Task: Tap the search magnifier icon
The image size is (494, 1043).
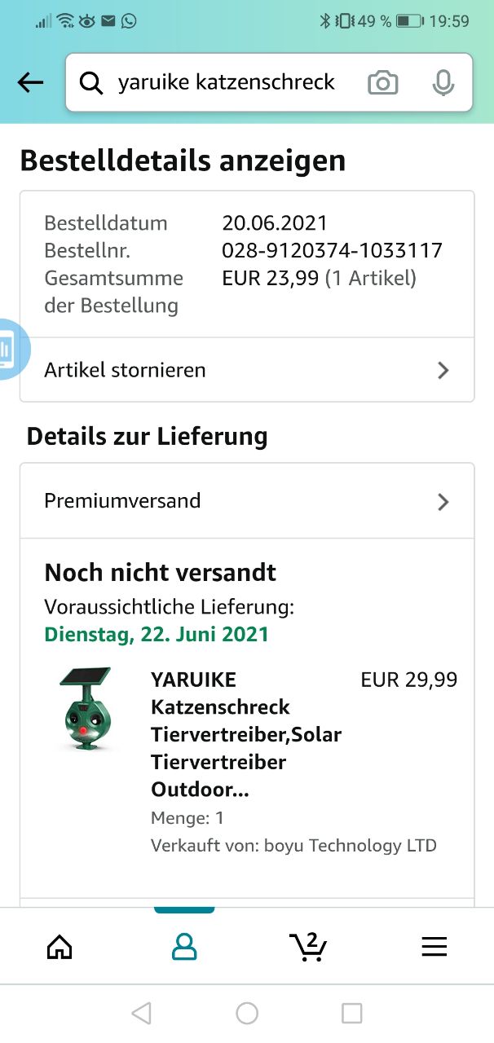Action: (91, 82)
